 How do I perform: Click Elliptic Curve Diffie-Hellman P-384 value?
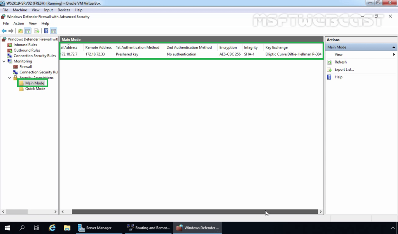tap(293, 54)
